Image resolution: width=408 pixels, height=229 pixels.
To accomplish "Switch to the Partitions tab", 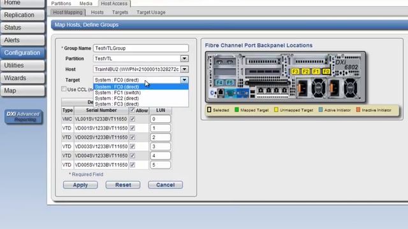I will tap(61, 3).
